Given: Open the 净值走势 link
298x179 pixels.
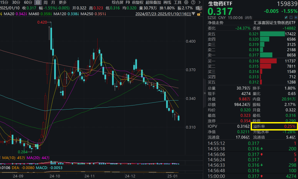Looking at the screenshot, I should (x=216, y=23).
